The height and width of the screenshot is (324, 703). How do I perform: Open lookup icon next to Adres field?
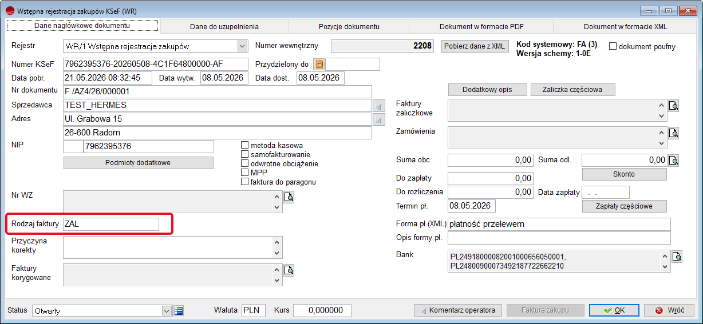(x=379, y=119)
